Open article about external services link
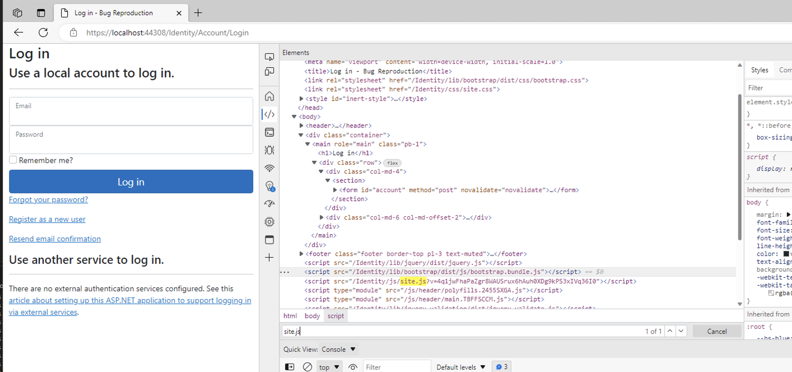The width and height of the screenshot is (792, 372). point(130,306)
